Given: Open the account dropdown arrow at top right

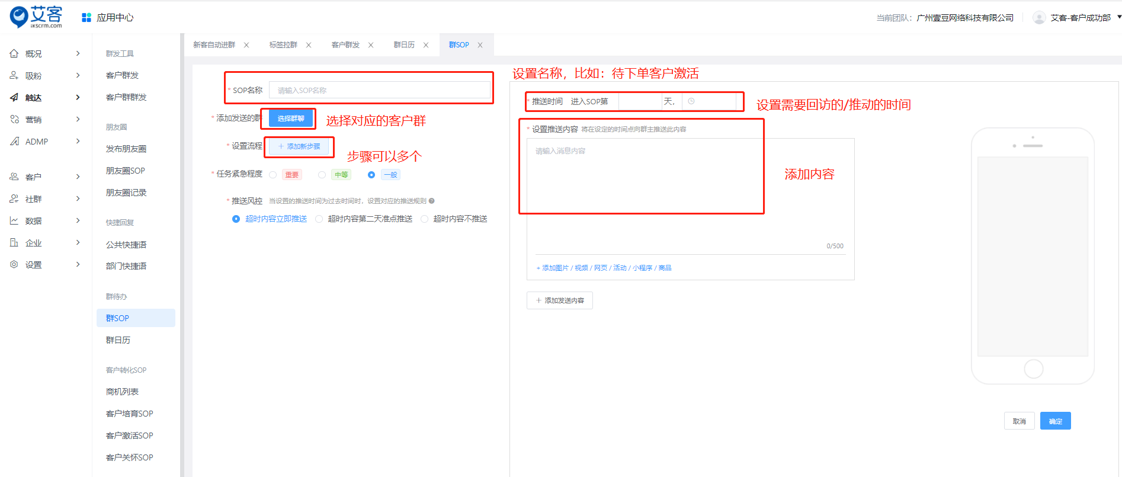Looking at the screenshot, I should coord(1118,17).
